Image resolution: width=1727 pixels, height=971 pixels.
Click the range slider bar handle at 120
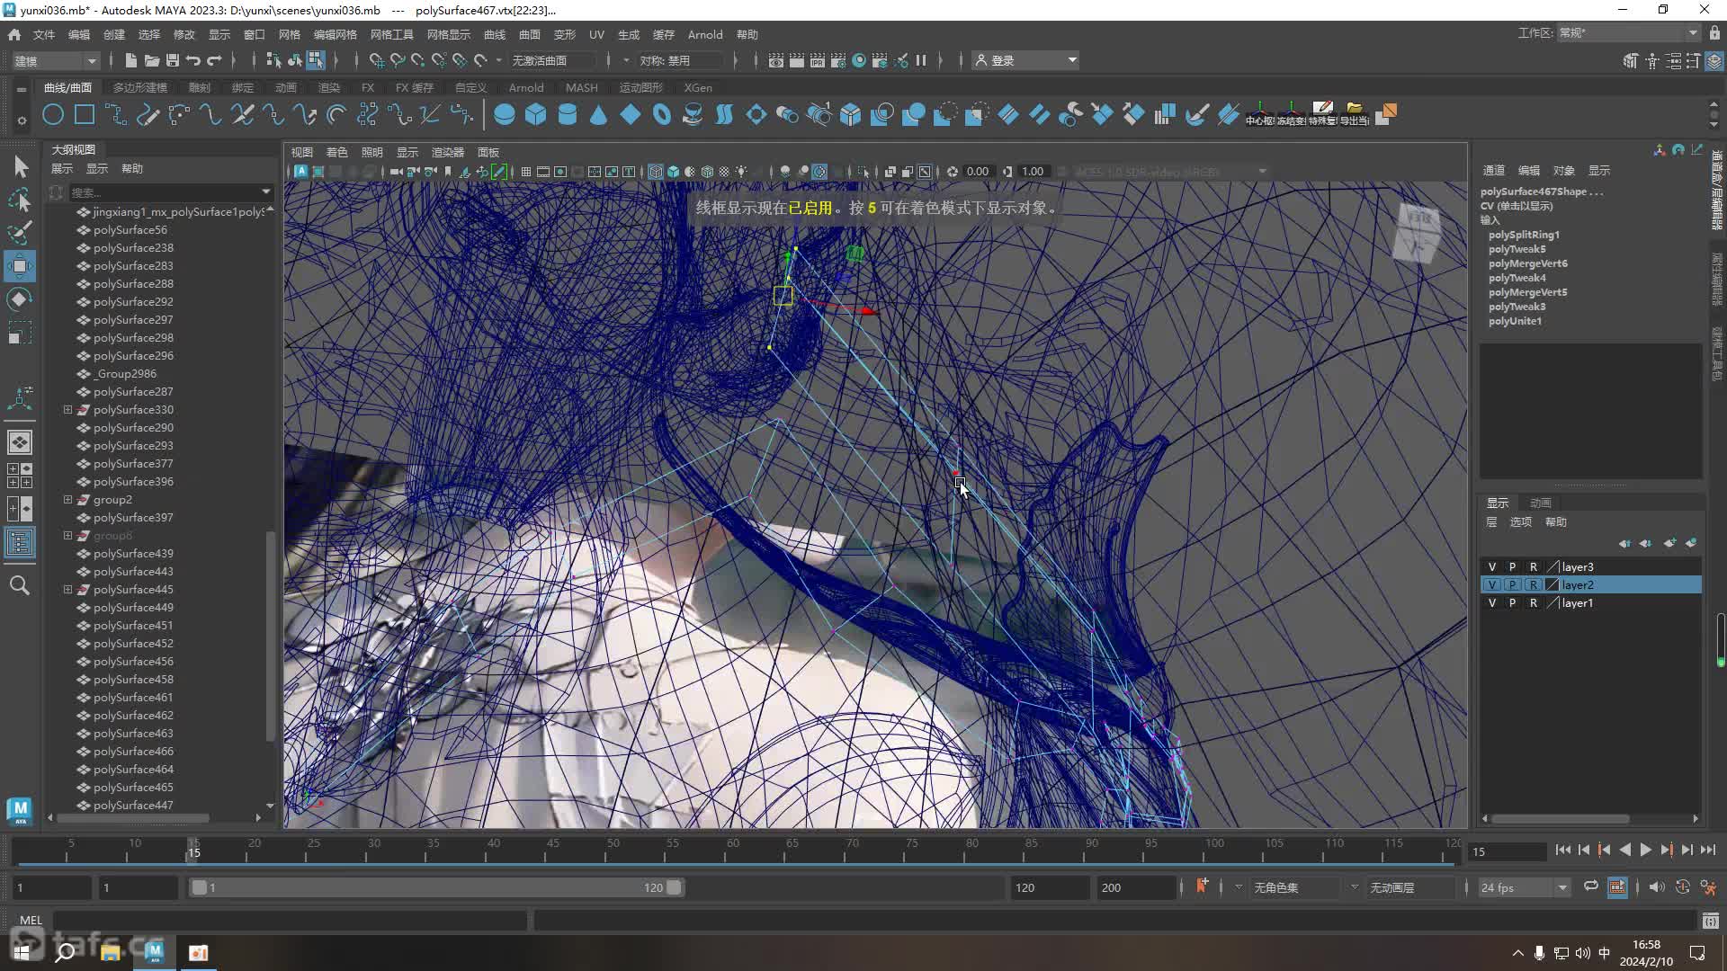tap(674, 887)
